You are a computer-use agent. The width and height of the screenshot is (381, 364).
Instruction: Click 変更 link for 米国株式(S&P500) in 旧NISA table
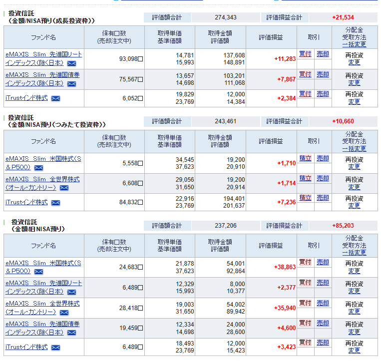coord(354,271)
